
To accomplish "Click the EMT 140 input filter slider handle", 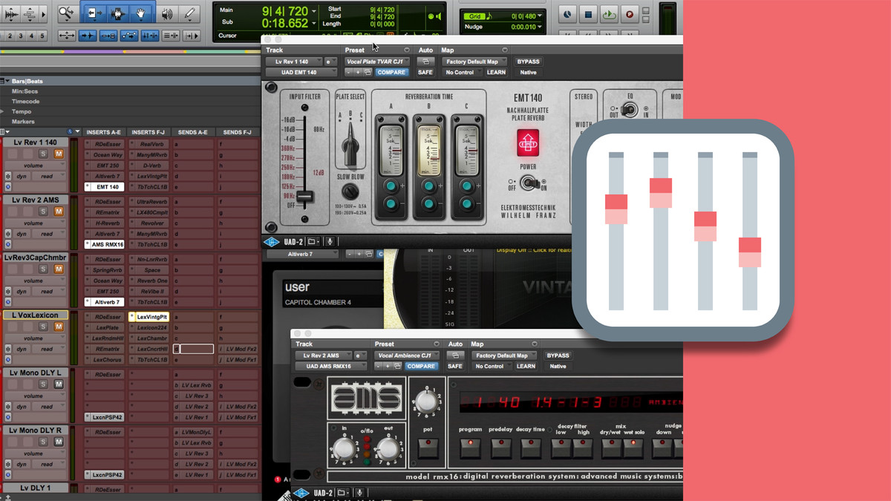I will [304, 197].
